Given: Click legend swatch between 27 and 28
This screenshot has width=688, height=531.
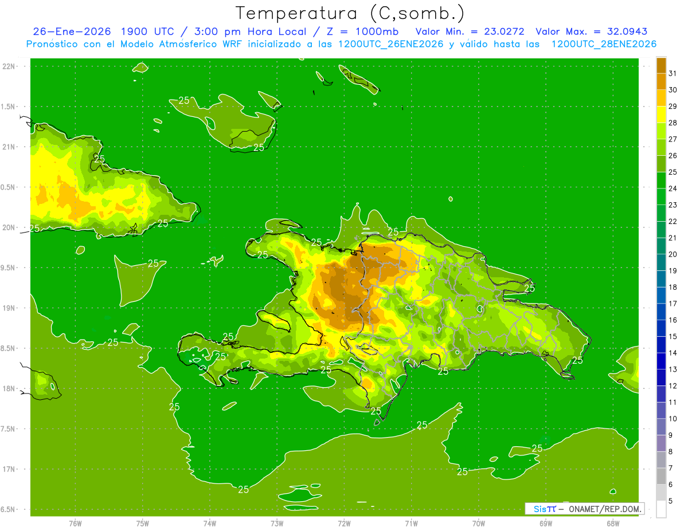Looking at the screenshot, I should [x=661, y=131].
